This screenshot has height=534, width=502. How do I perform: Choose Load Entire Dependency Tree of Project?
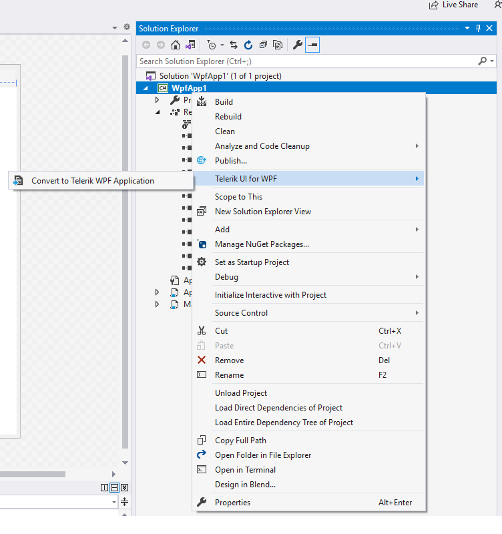[x=308, y=422]
